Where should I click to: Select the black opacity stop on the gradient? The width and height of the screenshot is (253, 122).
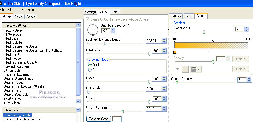click(175, 39)
